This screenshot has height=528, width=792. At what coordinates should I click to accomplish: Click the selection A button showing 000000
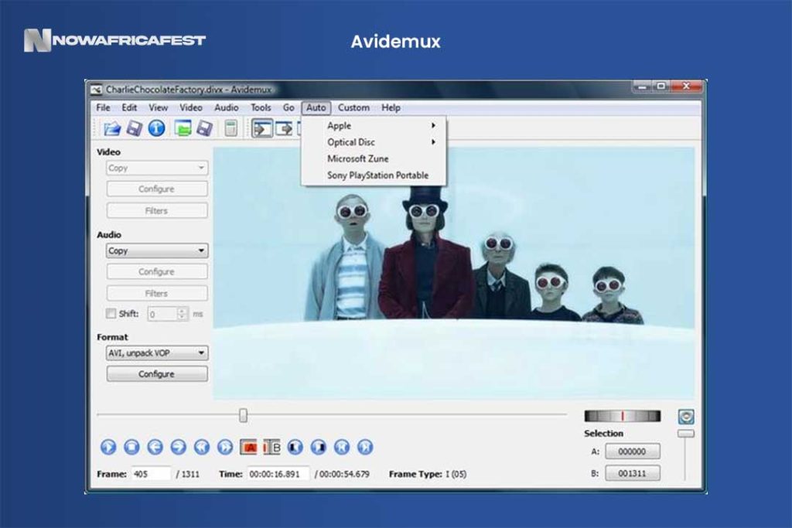(x=633, y=451)
